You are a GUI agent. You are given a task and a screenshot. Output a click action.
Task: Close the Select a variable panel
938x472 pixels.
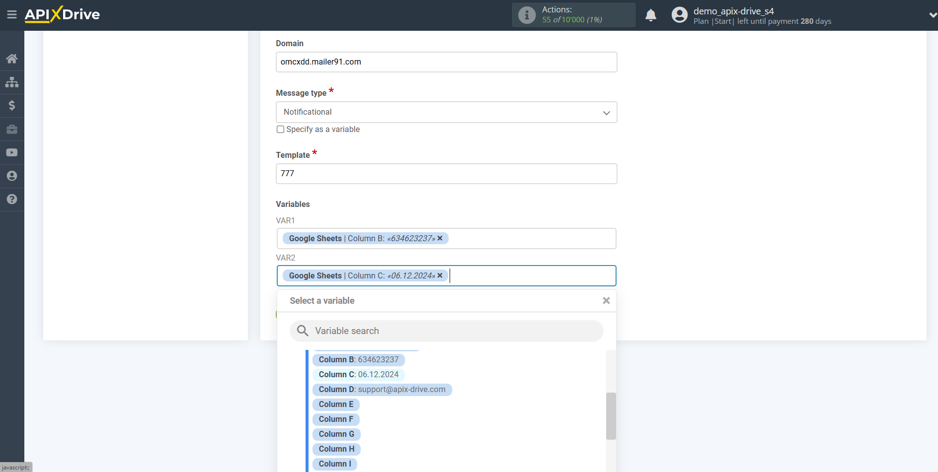tap(606, 301)
